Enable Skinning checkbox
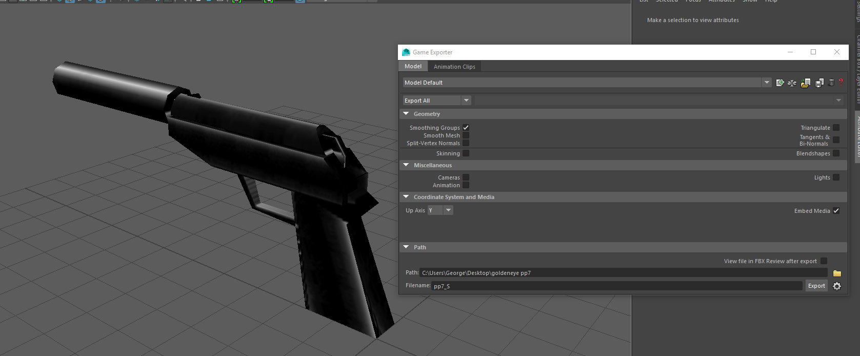The width and height of the screenshot is (860, 356). tap(466, 153)
